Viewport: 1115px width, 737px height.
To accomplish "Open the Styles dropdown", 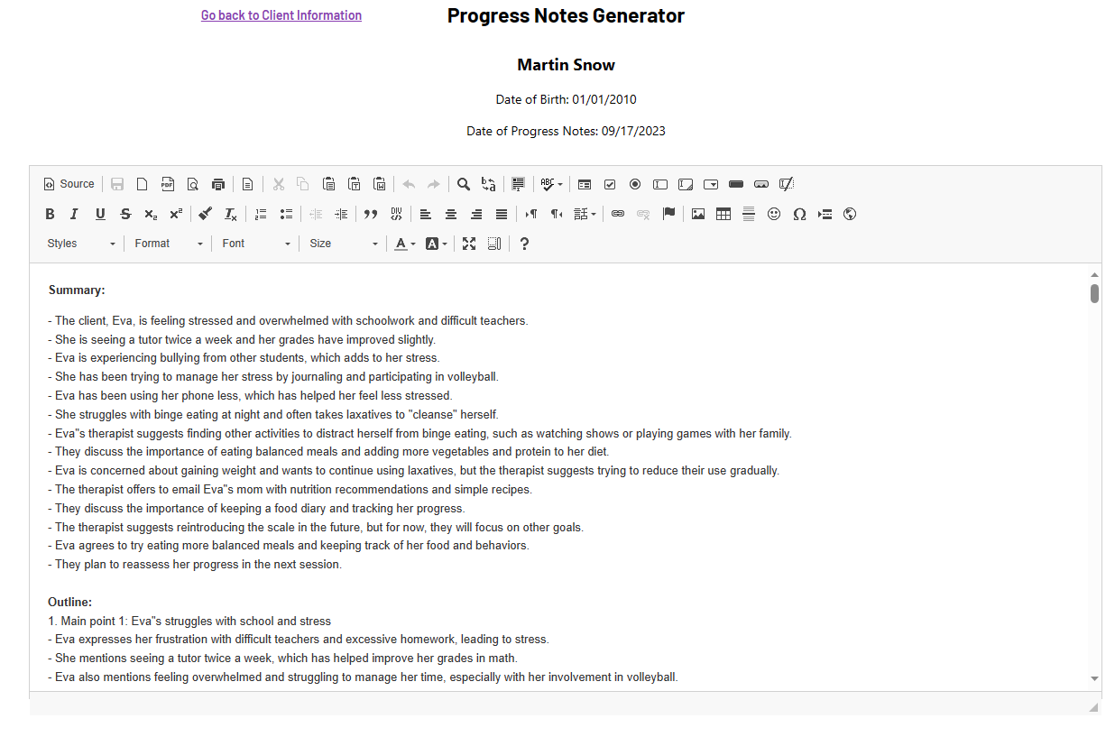I will coord(81,244).
